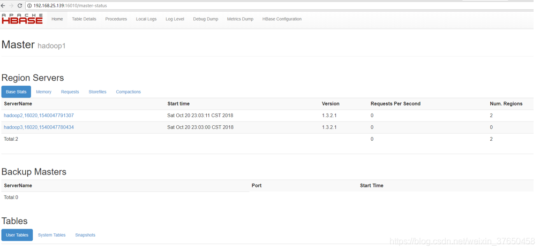540x251 pixels.
Task: Go back with the browser back arrow
Action: [3, 5]
